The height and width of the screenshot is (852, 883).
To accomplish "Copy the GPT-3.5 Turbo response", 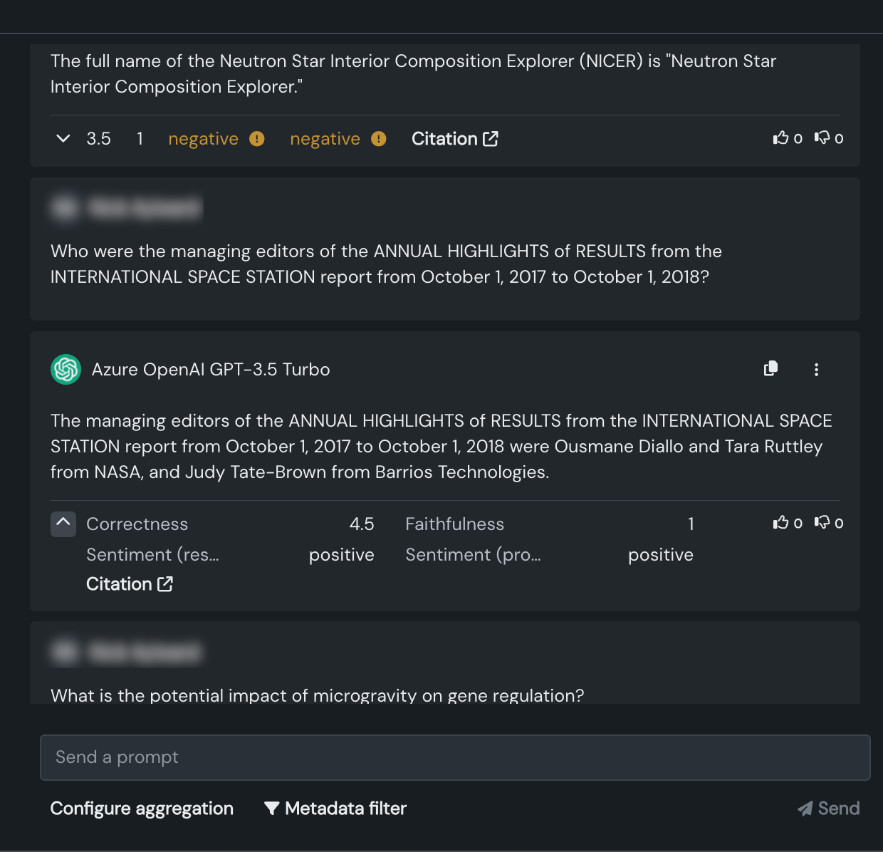I will 770,368.
